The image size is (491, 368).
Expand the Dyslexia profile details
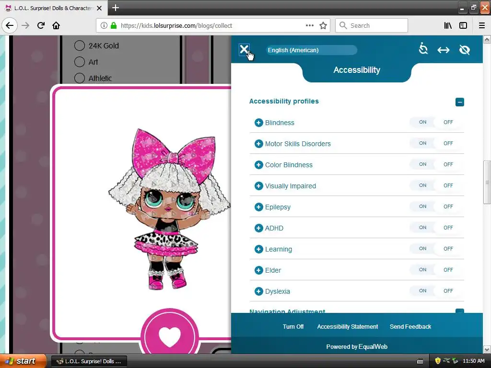tap(258, 291)
